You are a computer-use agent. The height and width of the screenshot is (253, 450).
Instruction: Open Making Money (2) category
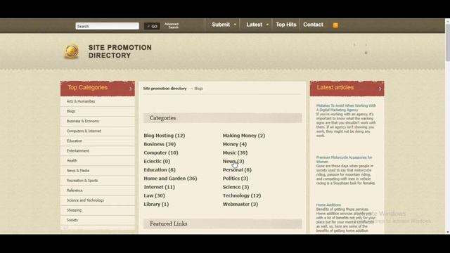(x=244, y=136)
